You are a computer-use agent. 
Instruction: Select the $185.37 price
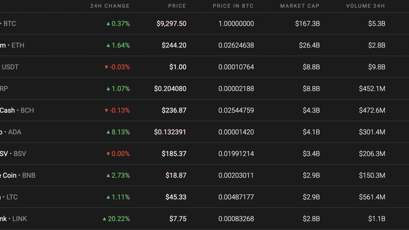[x=174, y=154]
